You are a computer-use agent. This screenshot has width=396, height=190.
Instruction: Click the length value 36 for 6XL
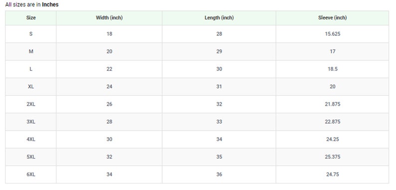[x=219, y=175]
